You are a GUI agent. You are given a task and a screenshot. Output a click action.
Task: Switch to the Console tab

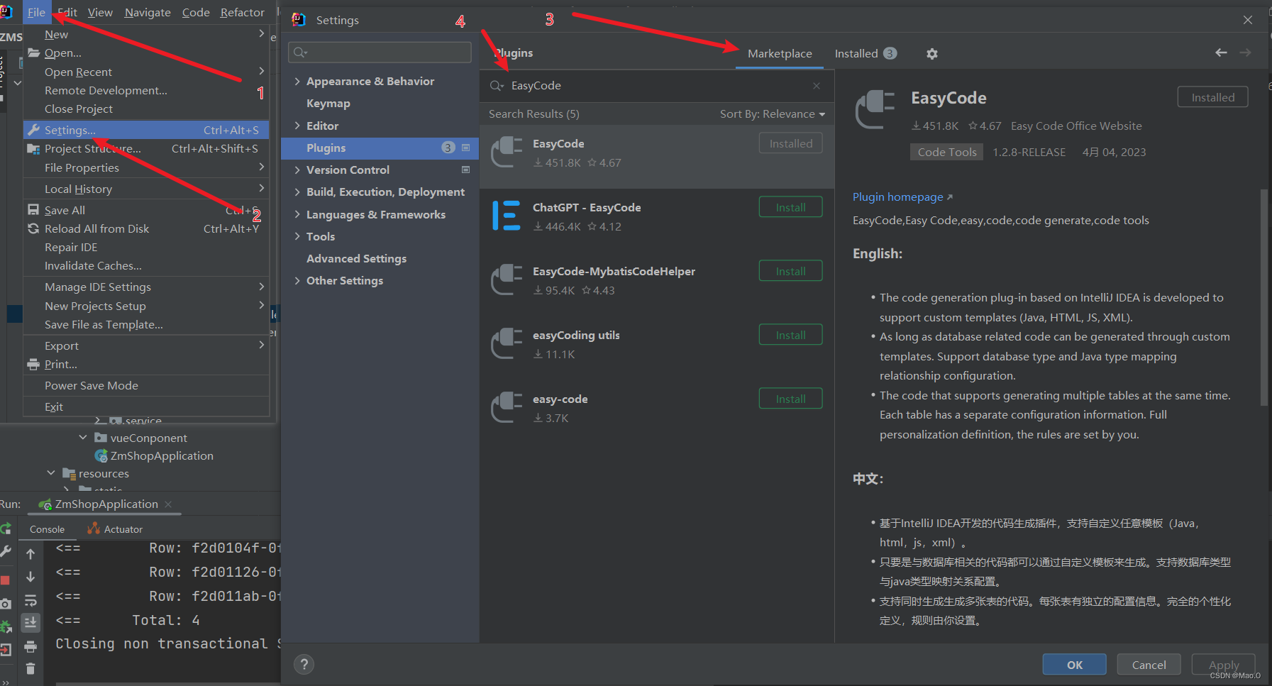[x=47, y=529]
